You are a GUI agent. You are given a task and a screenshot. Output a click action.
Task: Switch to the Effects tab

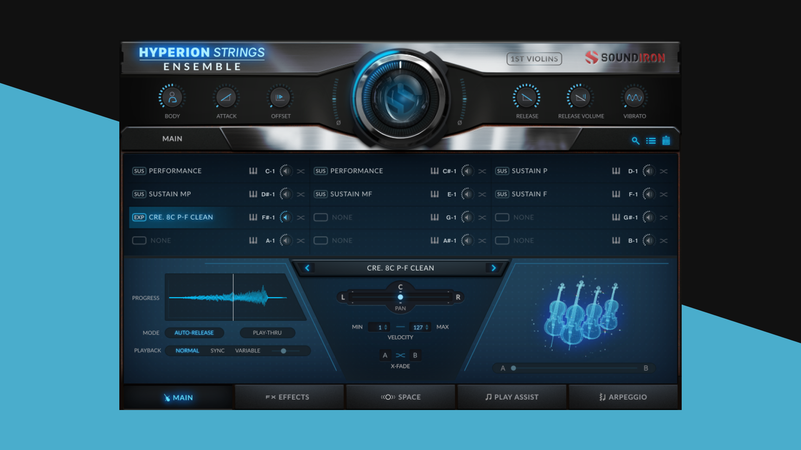pyautogui.click(x=289, y=397)
